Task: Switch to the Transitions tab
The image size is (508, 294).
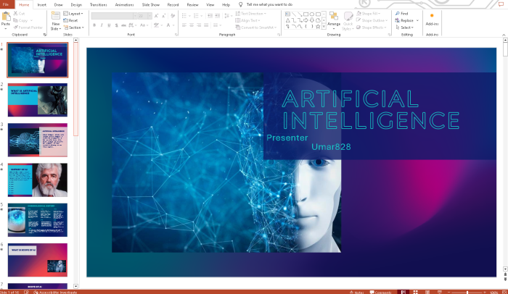Action: tap(99, 5)
